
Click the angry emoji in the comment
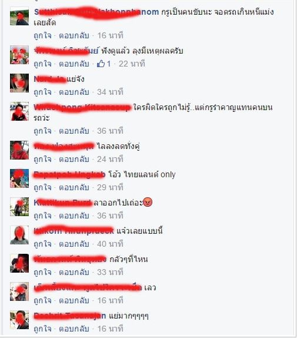pos(148,202)
